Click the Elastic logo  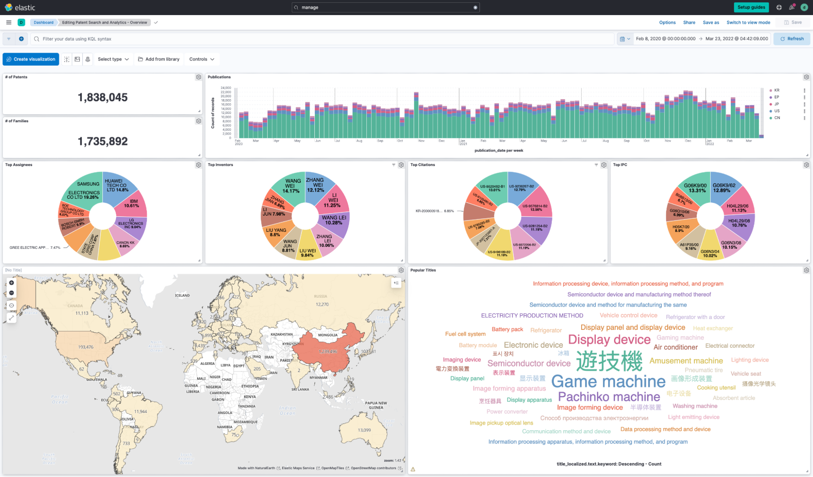(20, 7)
